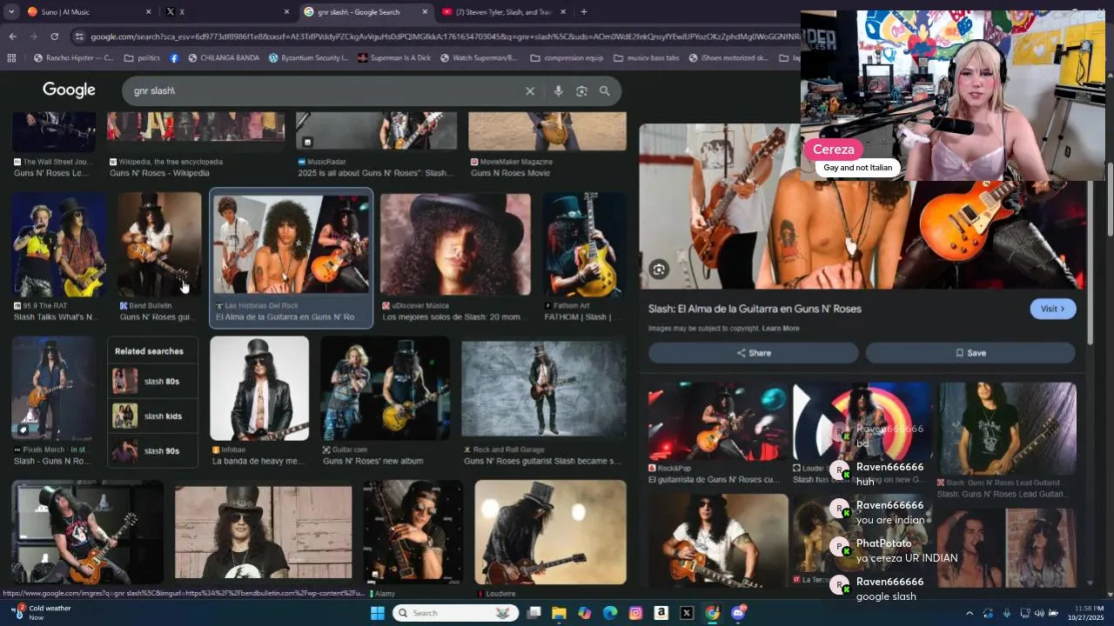This screenshot has height=626, width=1114.
Task: Select related search slash kids
Action: [x=153, y=416]
